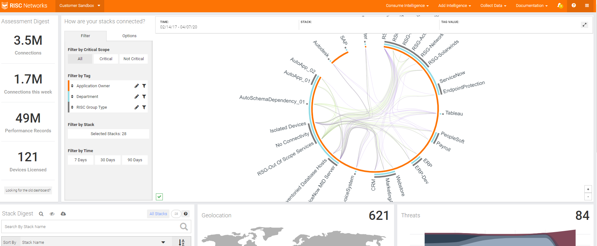The height and width of the screenshot is (246, 597).
Task: Set time filter to 90 Days
Action: click(135, 160)
